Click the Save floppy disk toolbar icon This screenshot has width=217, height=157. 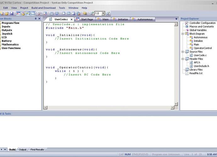12,14
